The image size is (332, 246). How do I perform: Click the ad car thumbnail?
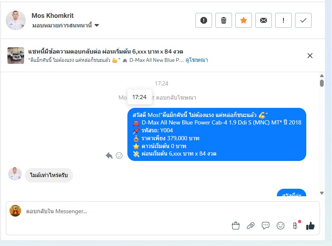(x=16, y=56)
